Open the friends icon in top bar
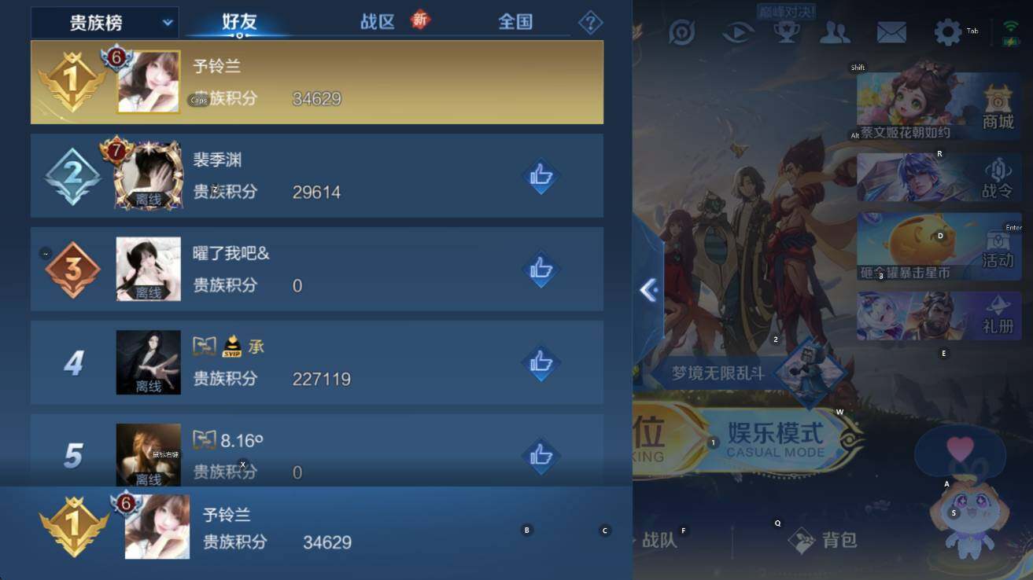This screenshot has width=1033, height=580. 835,32
